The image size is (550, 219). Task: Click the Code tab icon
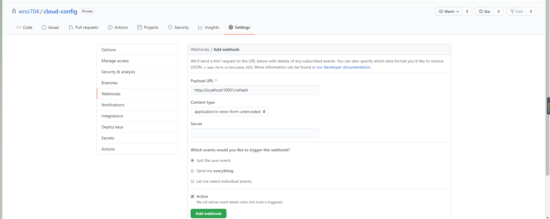tap(19, 27)
